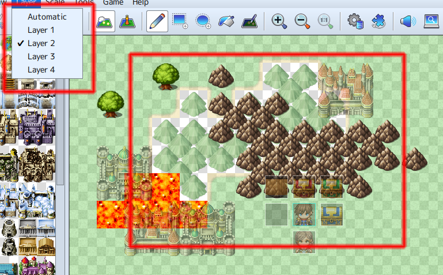
Task: Choose Layer 1 in the dropdown
Action: click(x=47, y=30)
